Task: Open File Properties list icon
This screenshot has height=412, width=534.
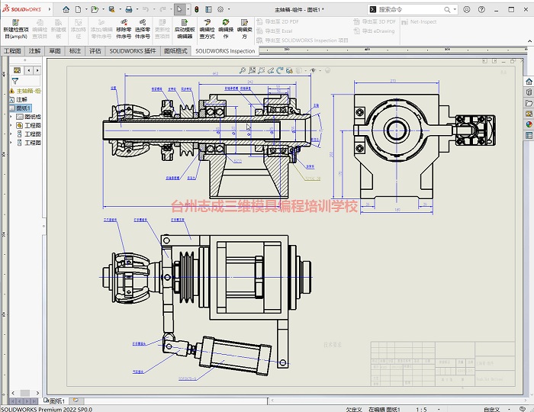Action: 208,9
